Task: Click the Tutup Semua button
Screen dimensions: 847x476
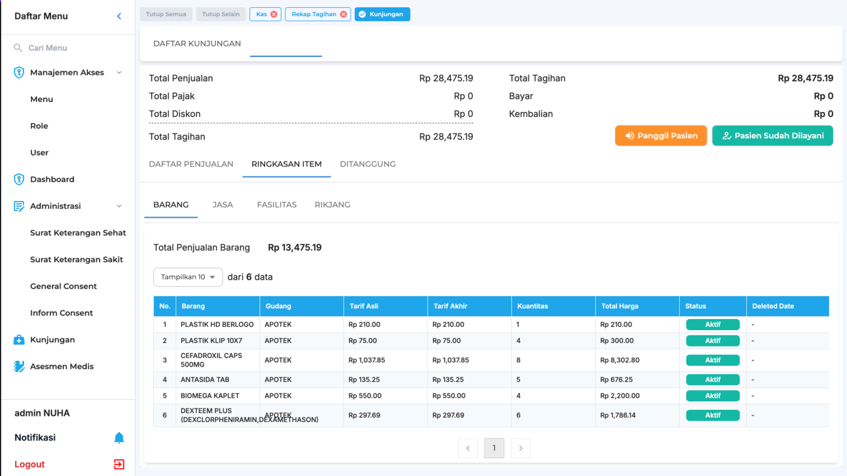Action: point(166,14)
